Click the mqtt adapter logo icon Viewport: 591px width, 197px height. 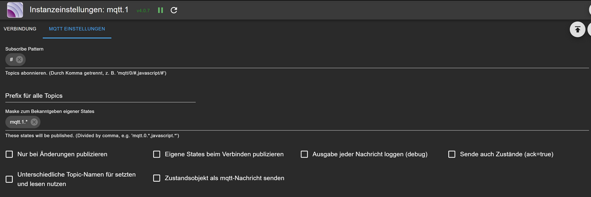click(15, 10)
